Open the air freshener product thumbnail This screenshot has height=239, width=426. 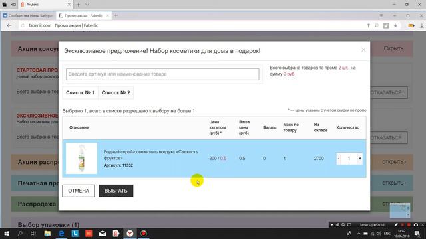pos(81,158)
